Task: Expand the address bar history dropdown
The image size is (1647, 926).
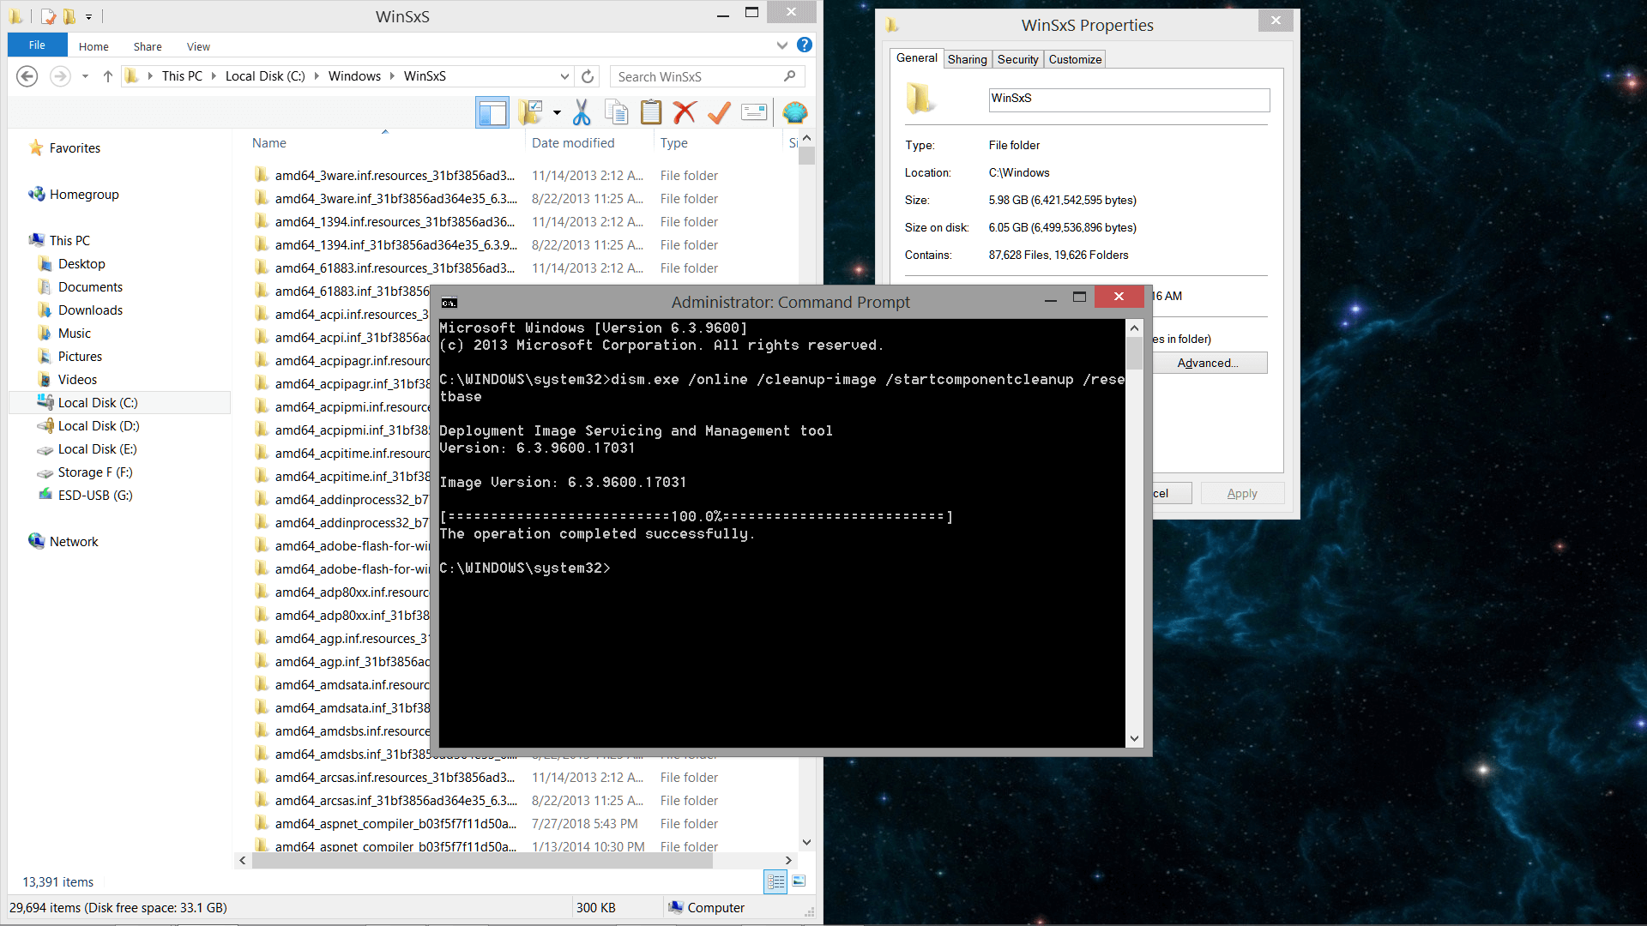Action: pos(564,76)
